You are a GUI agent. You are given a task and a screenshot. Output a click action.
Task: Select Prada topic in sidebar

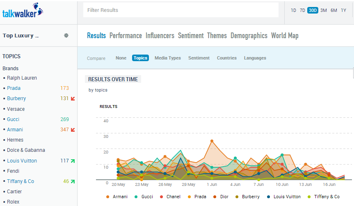point(14,88)
